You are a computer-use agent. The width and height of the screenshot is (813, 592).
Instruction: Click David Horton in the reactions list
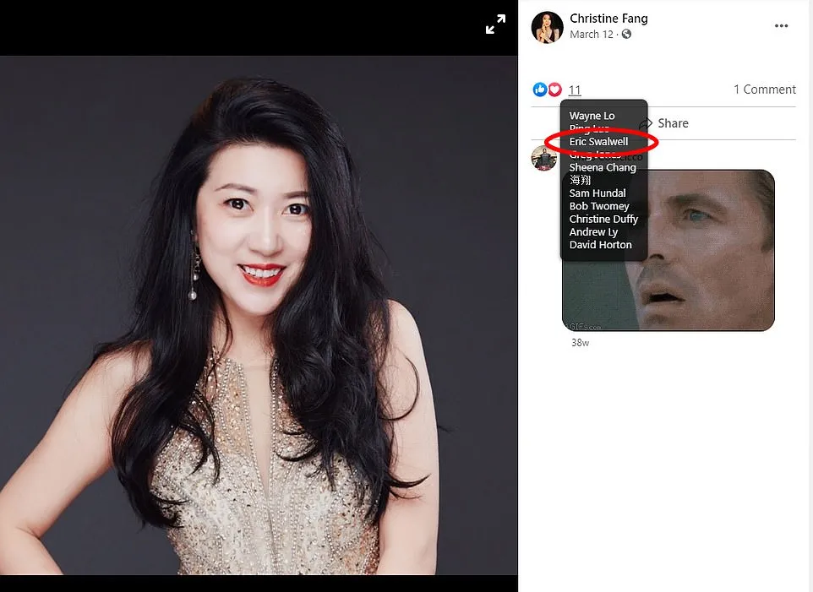(x=600, y=245)
